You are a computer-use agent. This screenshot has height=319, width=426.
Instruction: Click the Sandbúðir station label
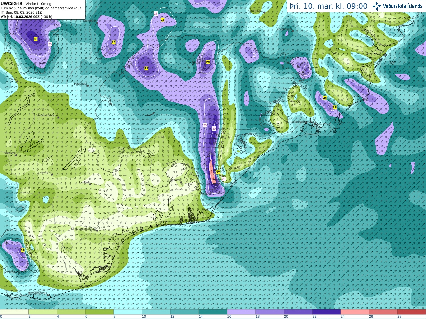[x=89, y=21]
